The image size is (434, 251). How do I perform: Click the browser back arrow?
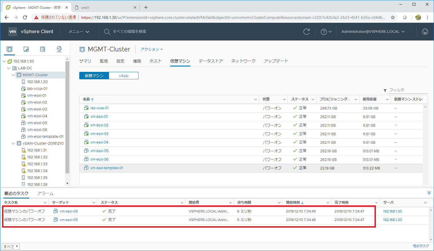point(7,17)
